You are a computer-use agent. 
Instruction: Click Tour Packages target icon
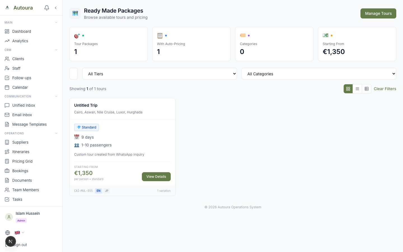tap(77, 36)
